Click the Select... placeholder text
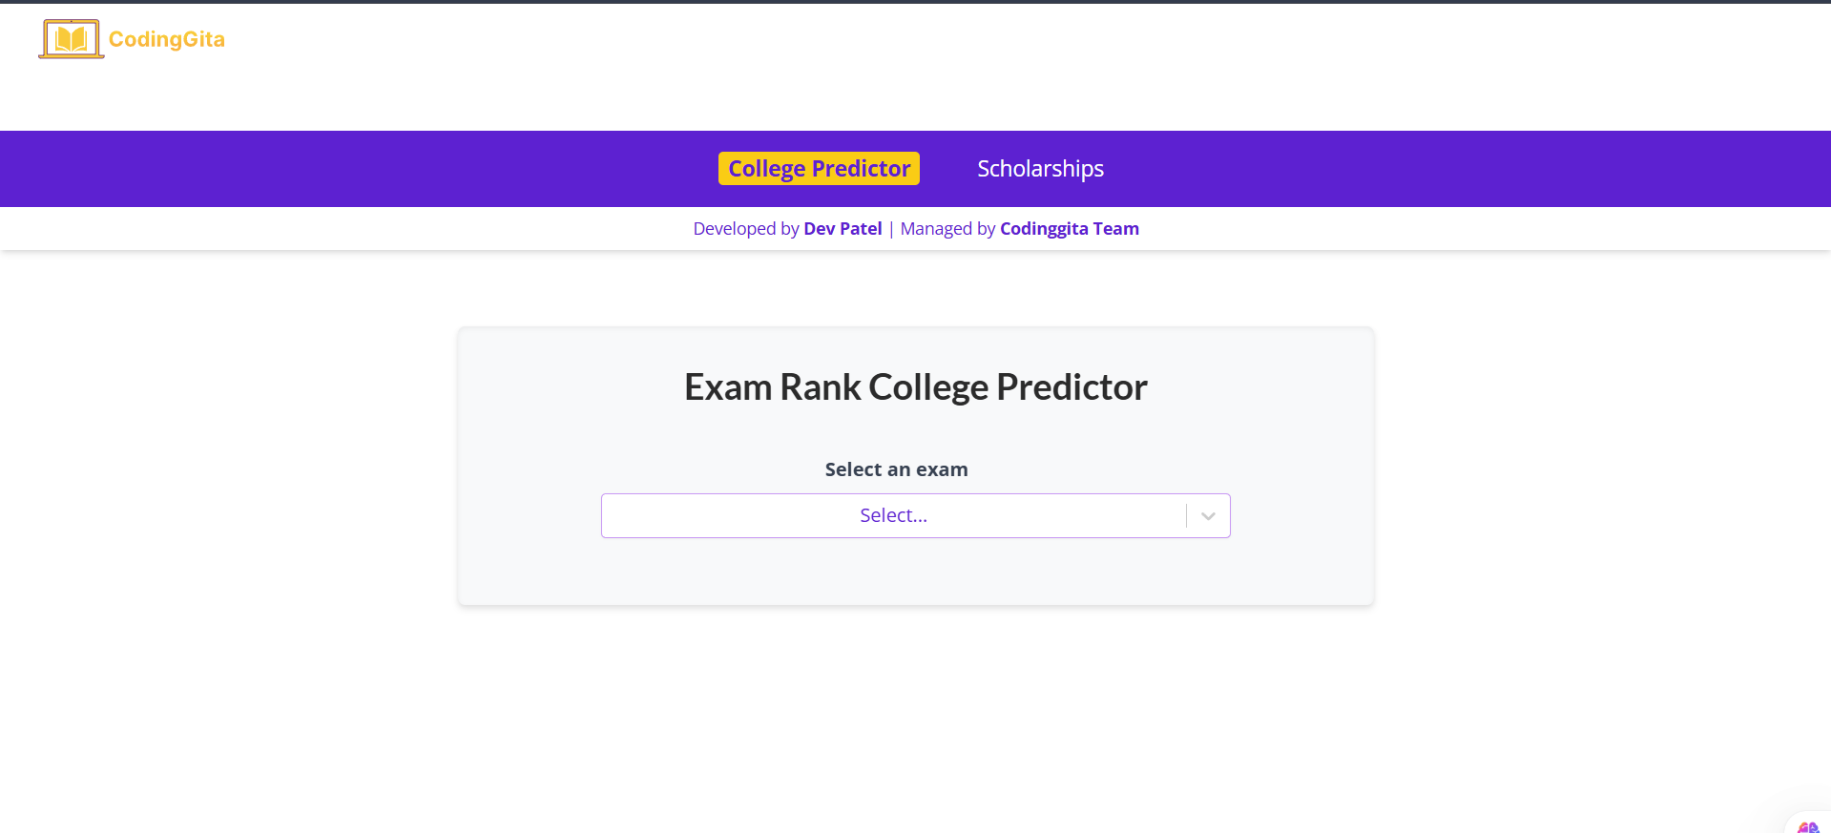Image resolution: width=1831 pixels, height=833 pixels. point(893,514)
